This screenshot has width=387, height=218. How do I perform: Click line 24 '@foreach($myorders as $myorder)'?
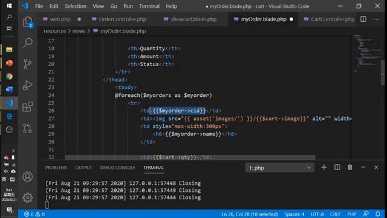[163, 95]
